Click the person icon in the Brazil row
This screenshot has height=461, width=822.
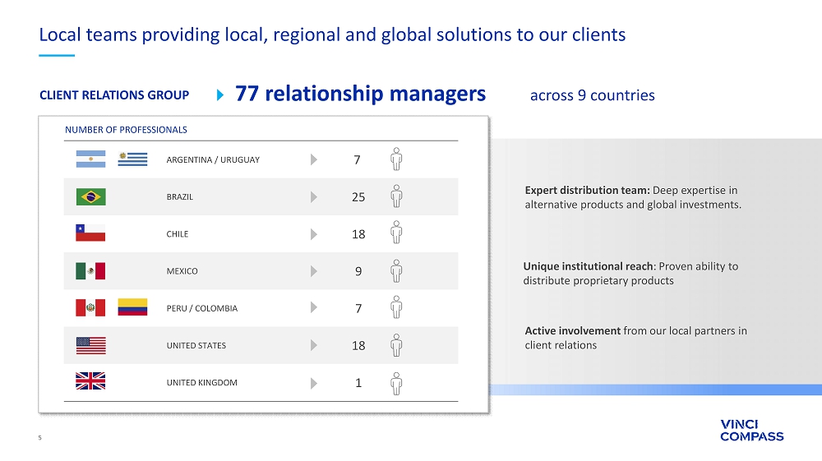coord(396,196)
